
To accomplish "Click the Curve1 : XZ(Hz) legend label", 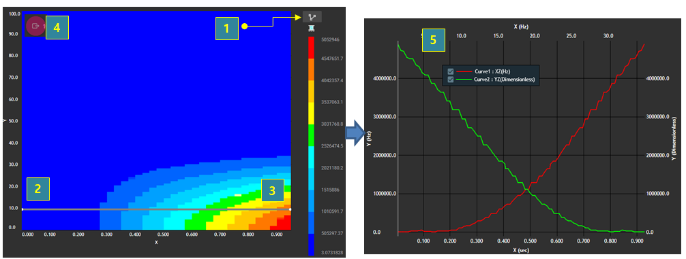I will pos(492,71).
